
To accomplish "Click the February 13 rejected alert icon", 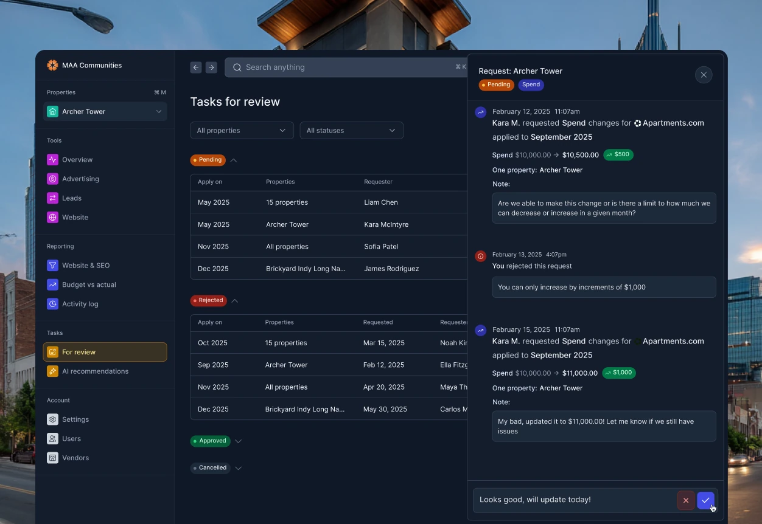I will click(x=481, y=256).
